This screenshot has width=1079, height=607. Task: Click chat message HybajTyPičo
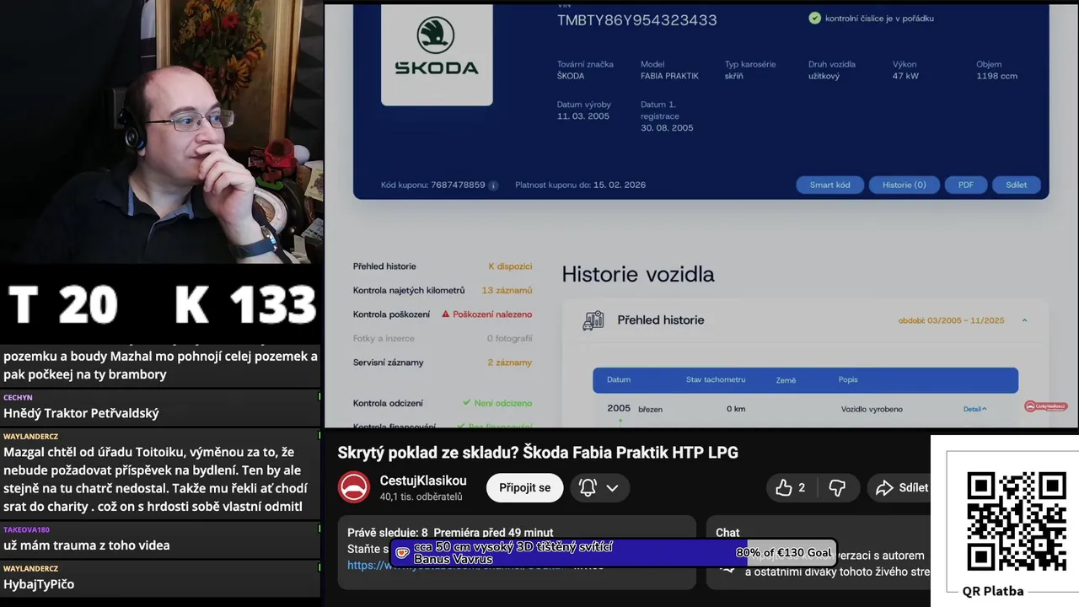(39, 584)
